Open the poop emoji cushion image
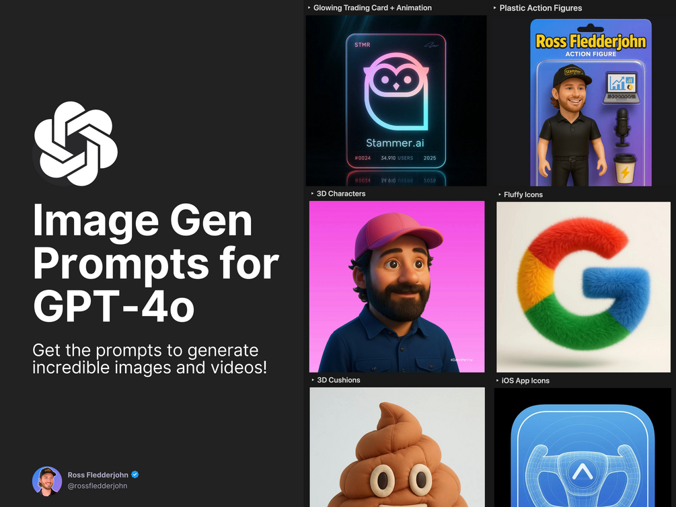This screenshot has height=507, width=676. pos(397,447)
